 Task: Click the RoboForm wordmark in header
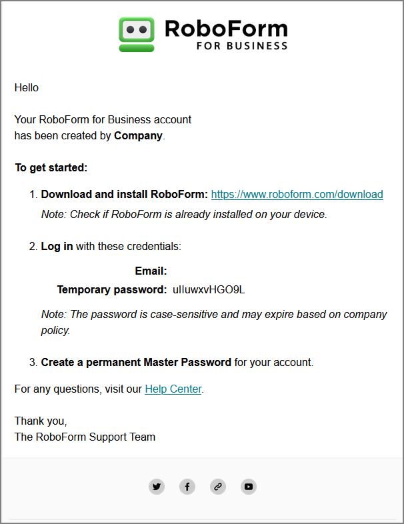tap(225, 29)
